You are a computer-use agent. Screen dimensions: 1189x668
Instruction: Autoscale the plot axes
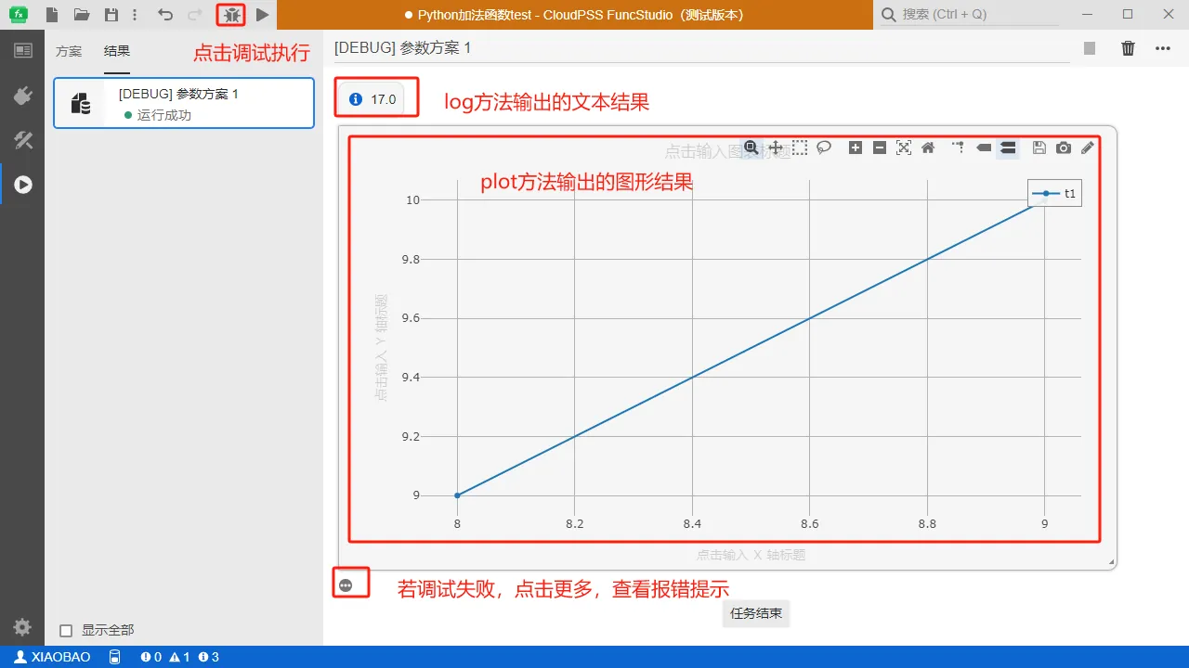click(904, 148)
